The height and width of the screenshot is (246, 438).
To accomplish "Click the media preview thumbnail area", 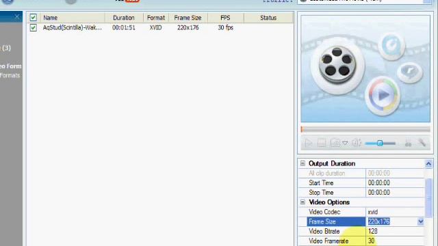I will point(365,69).
